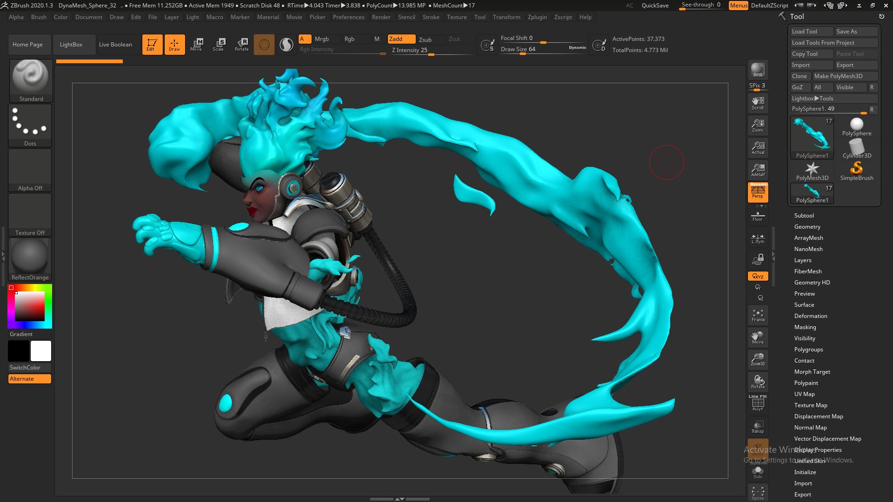
Task: Expand the Display Properties section
Action: click(x=818, y=450)
